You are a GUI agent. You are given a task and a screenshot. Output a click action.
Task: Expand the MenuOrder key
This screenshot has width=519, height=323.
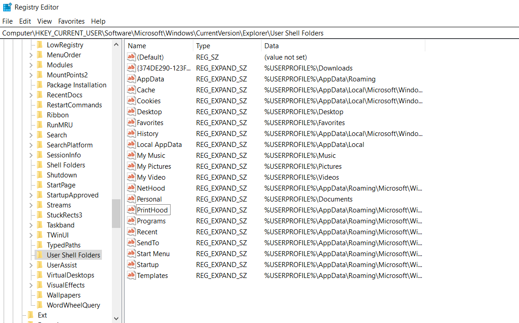pyautogui.click(x=31, y=55)
